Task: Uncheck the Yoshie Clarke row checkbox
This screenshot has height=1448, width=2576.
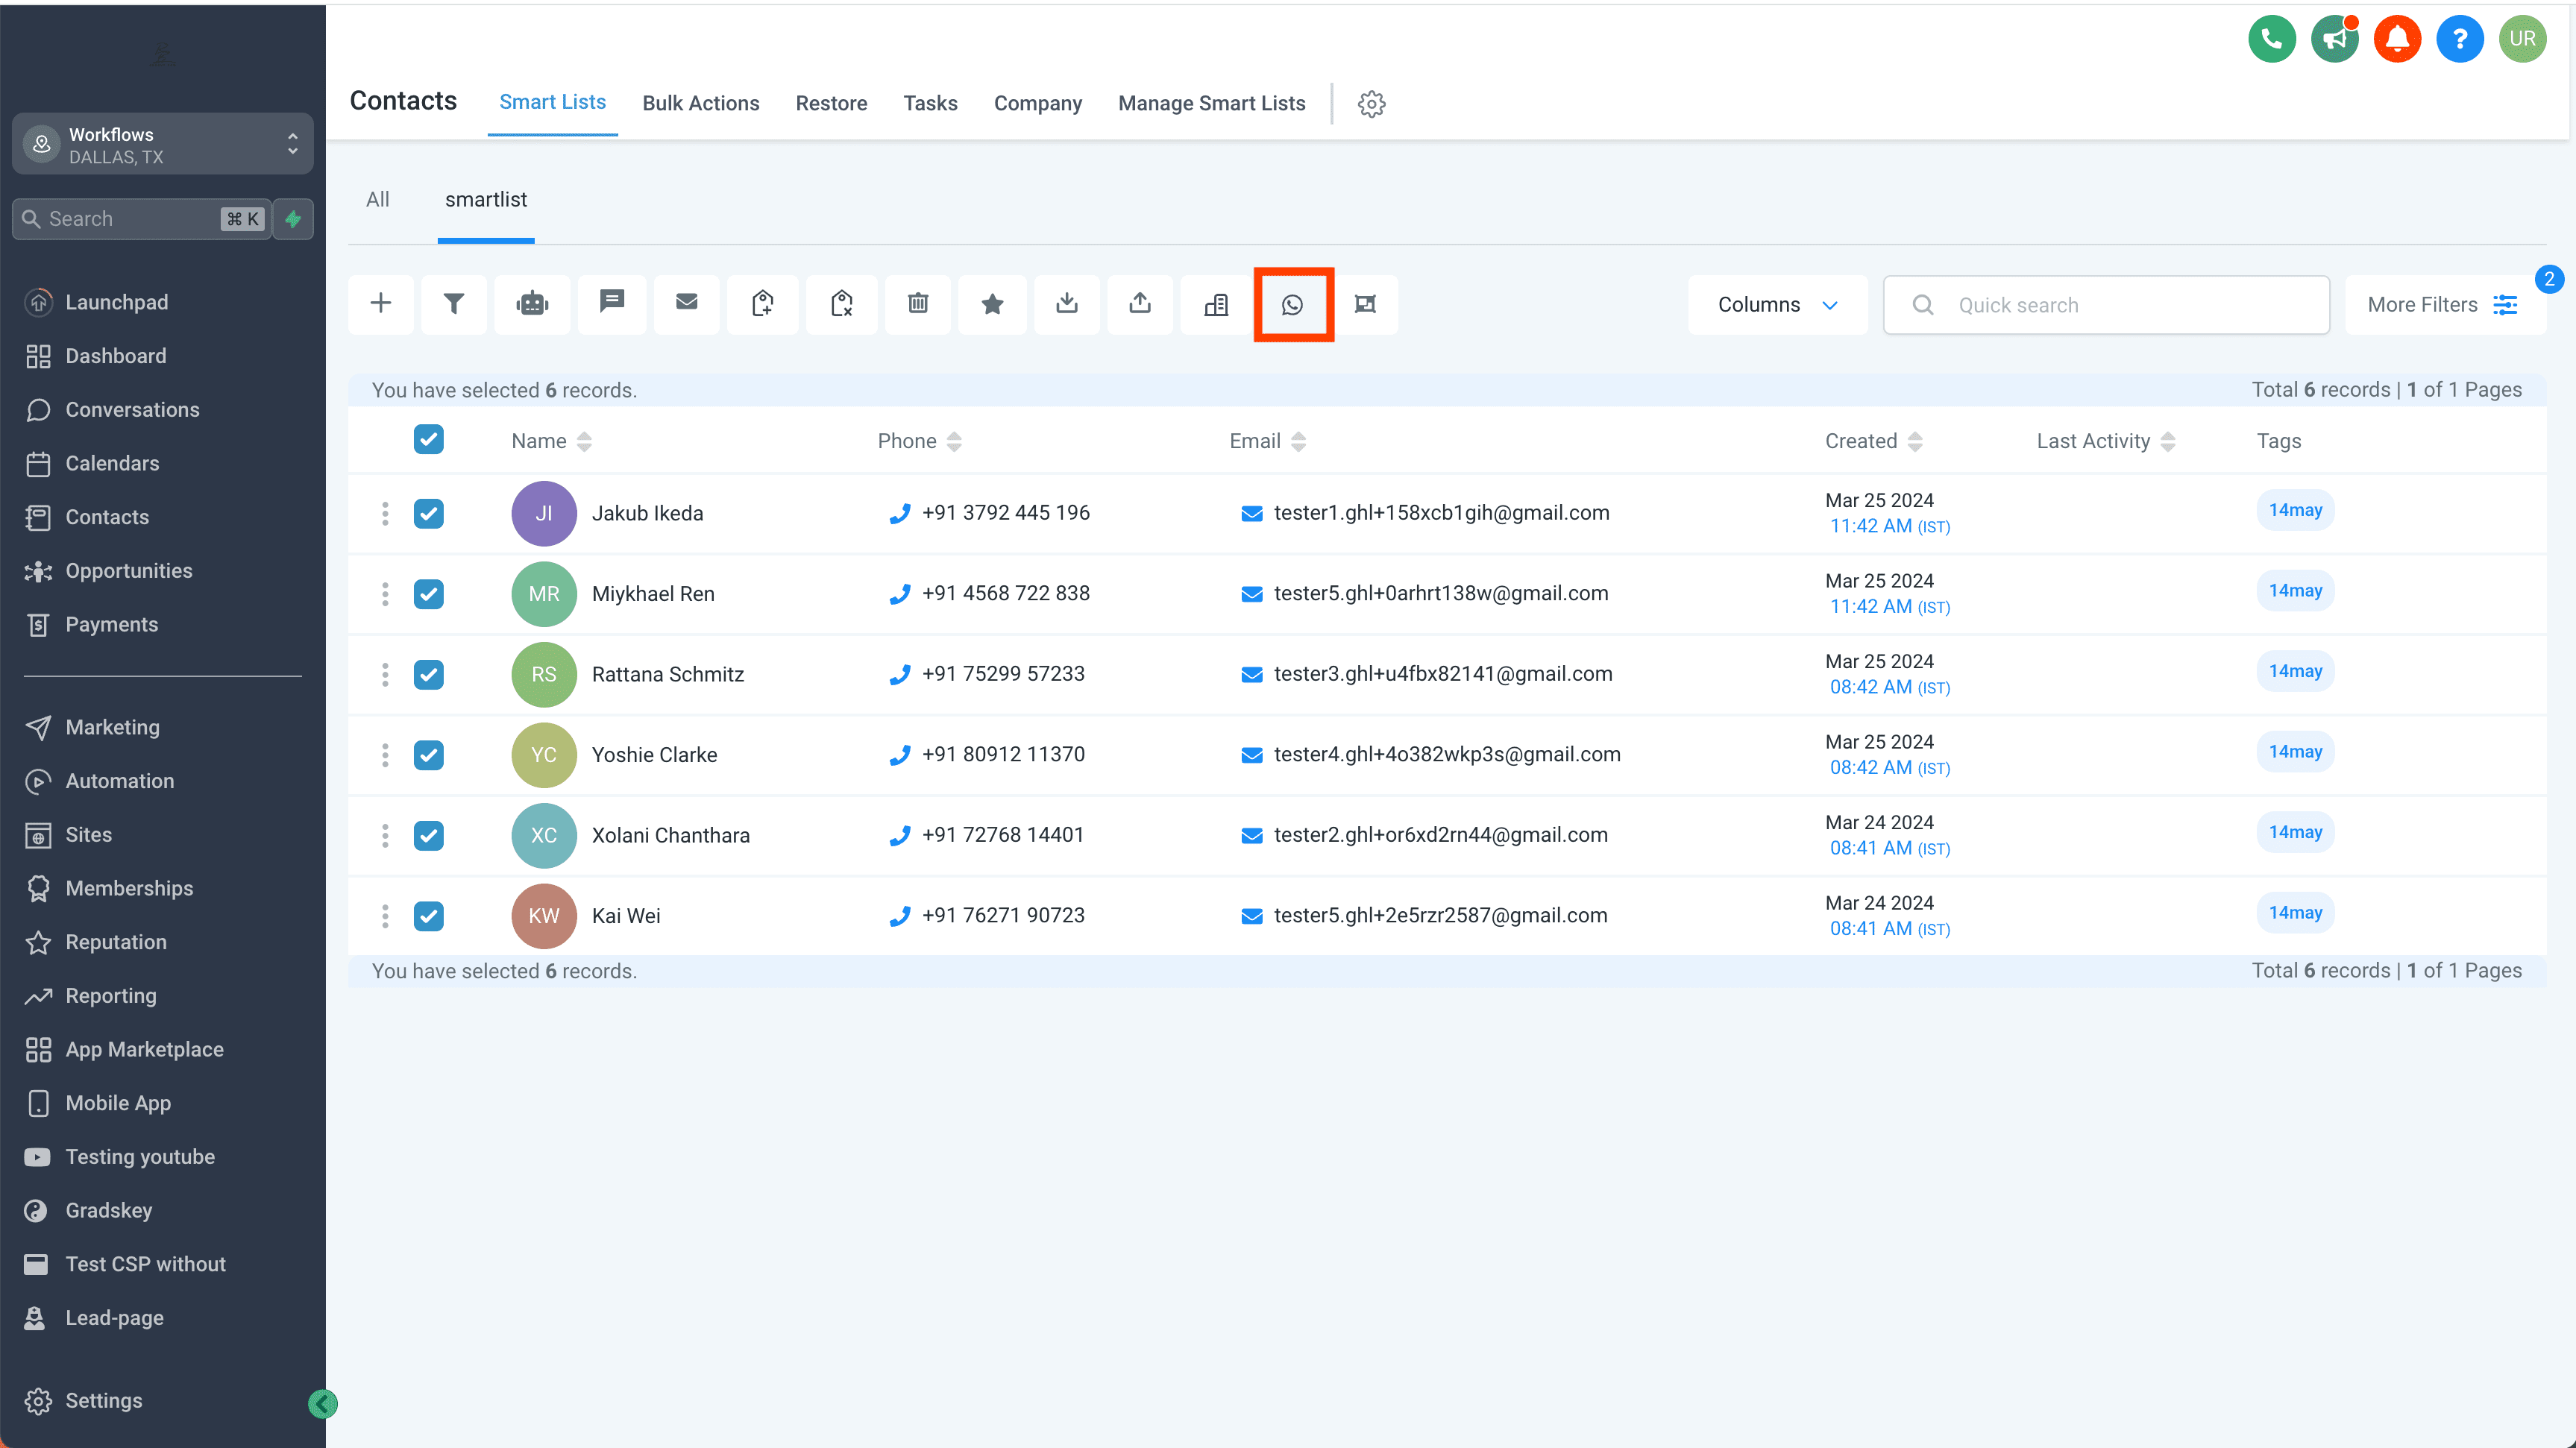Action: [x=429, y=755]
